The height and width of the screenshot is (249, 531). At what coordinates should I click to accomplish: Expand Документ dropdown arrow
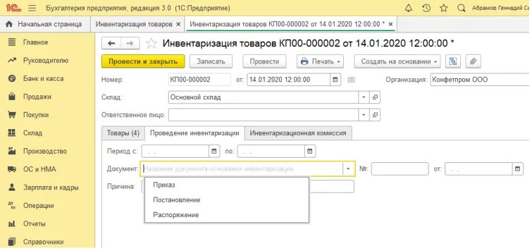click(x=348, y=169)
